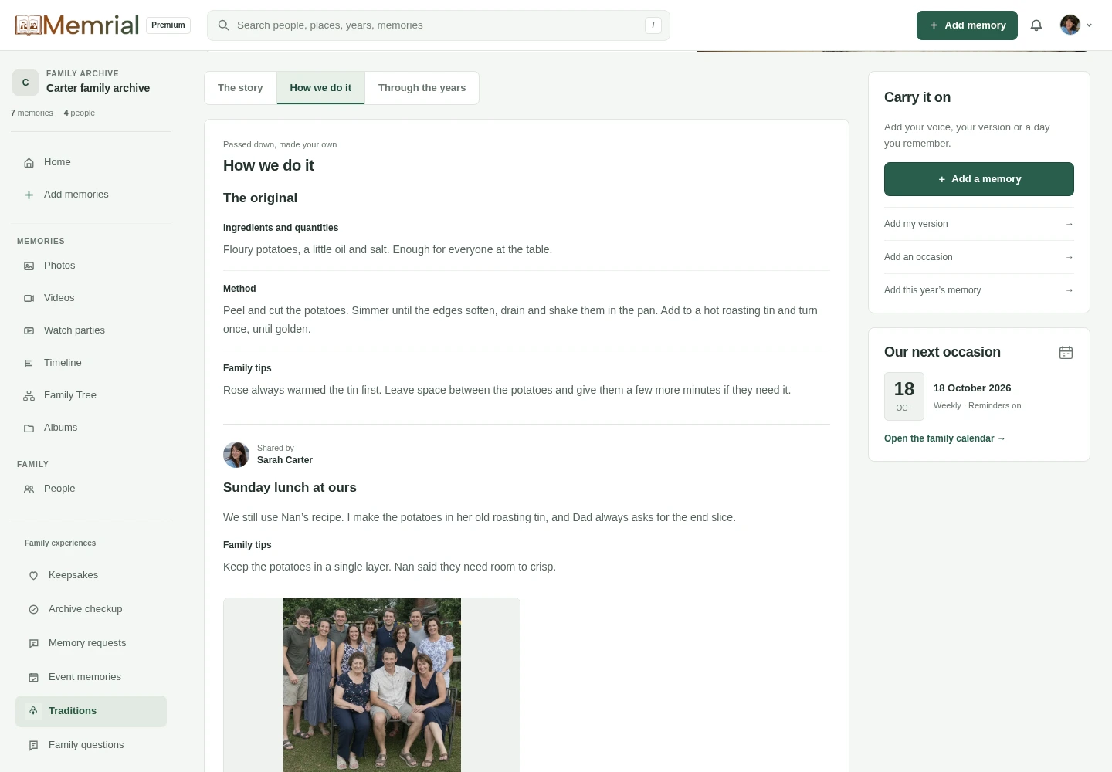Viewport: 1112px width, 772px height.
Task: Open Photos via its sidebar icon
Action: 29,266
